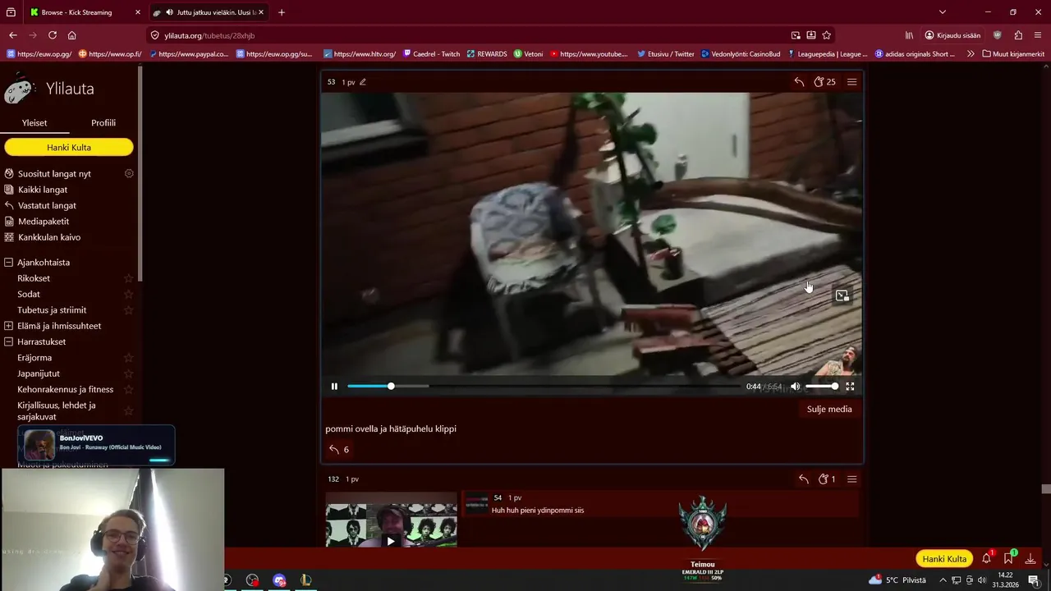Image resolution: width=1051 pixels, height=591 pixels.
Task: Open the 6 replies link under the post
Action: pyautogui.click(x=339, y=450)
